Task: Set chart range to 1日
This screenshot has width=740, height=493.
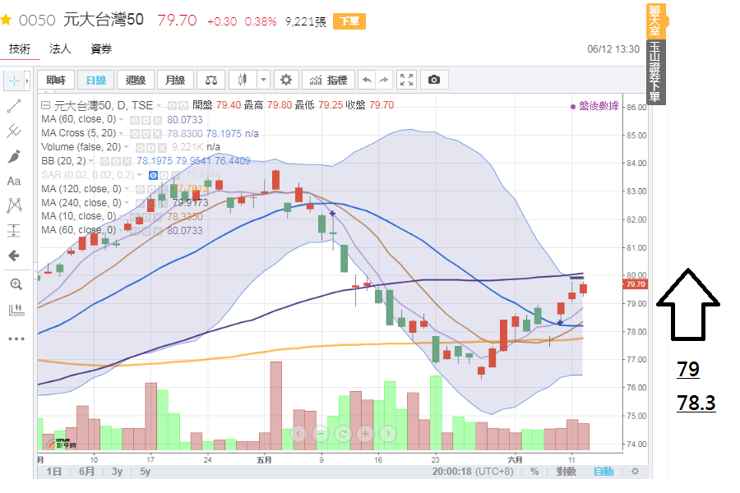Action: pyautogui.click(x=53, y=472)
